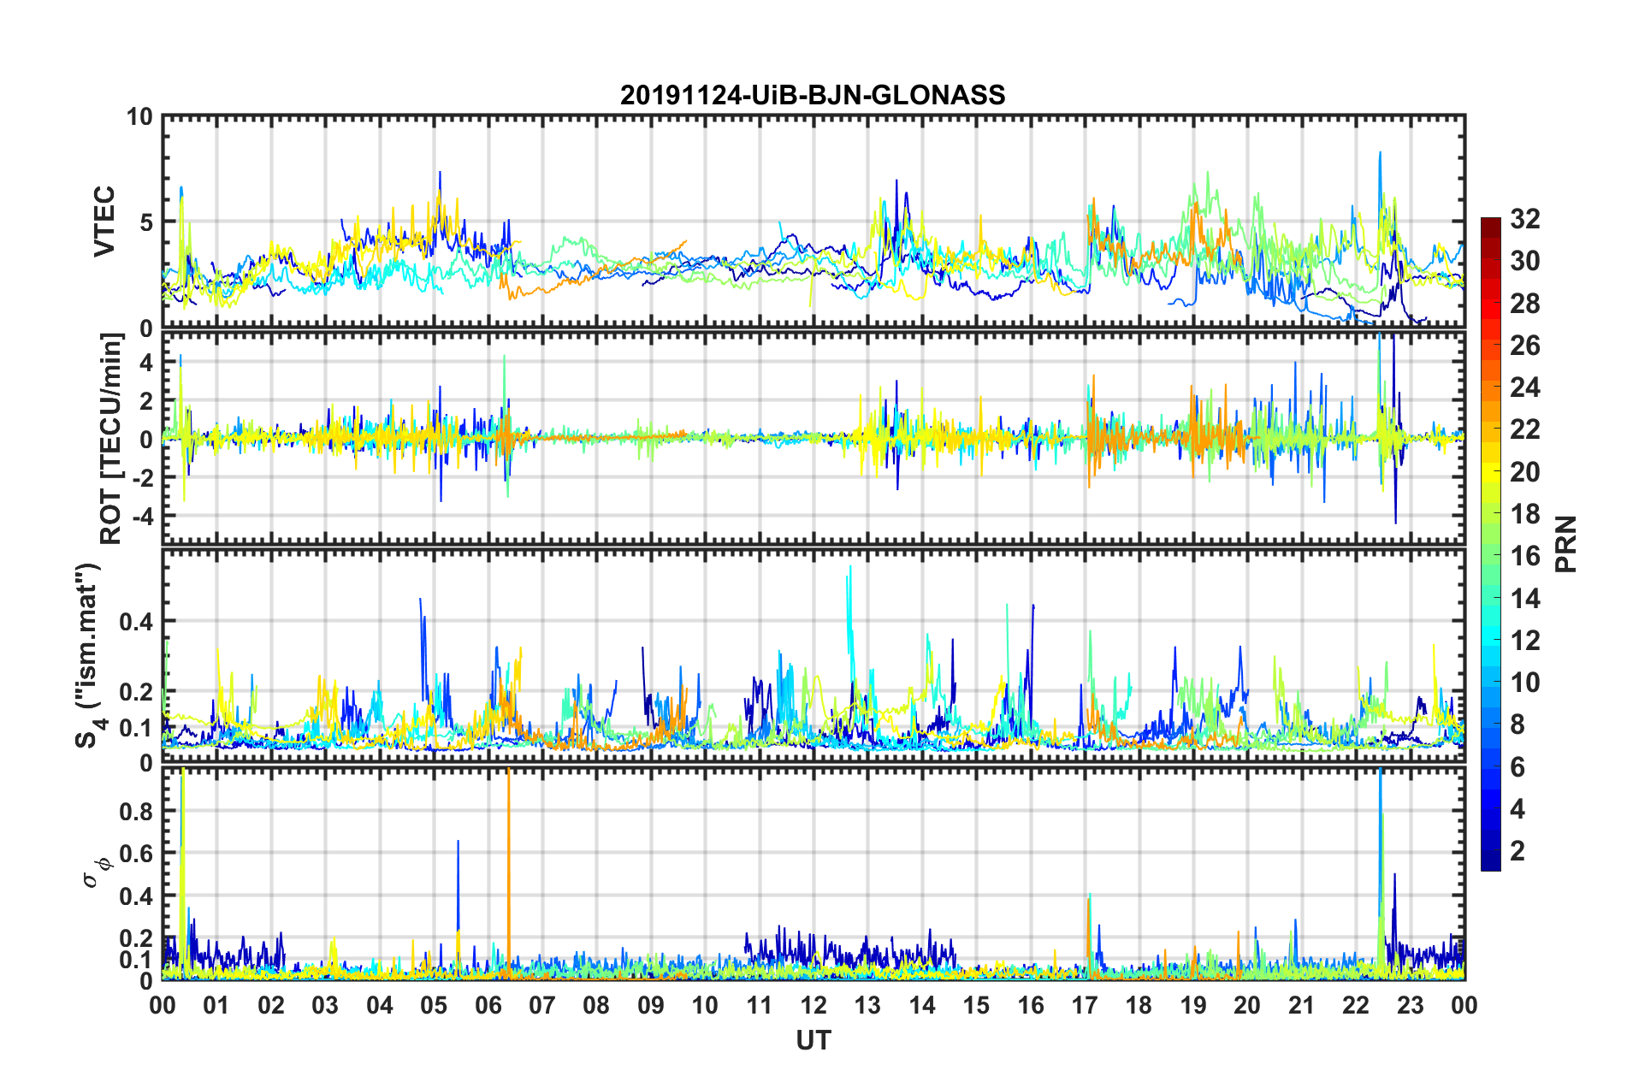The image size is (1627, 1088).
Task: Click sigma-phi axis tick "0.6"
Action: [x=136, y=854]
